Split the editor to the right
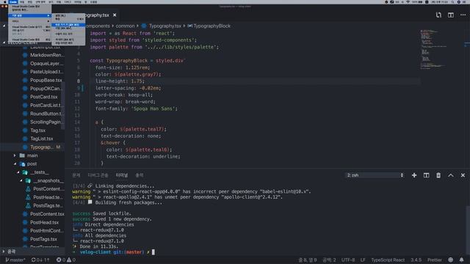 (x=450, y=15)
